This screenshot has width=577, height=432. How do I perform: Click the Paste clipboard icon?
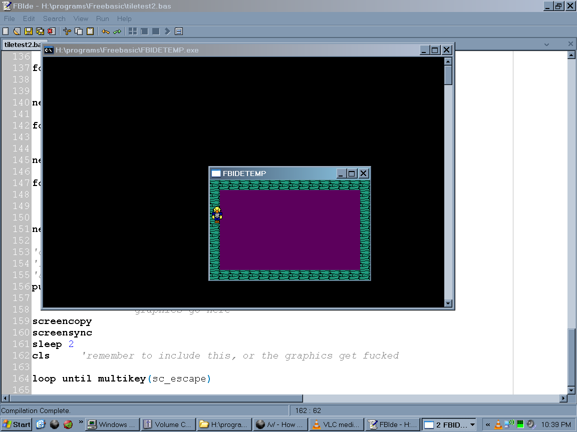coord(90,31)
